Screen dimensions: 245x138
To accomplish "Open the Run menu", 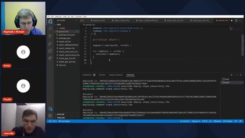I will tap(72, 16).
